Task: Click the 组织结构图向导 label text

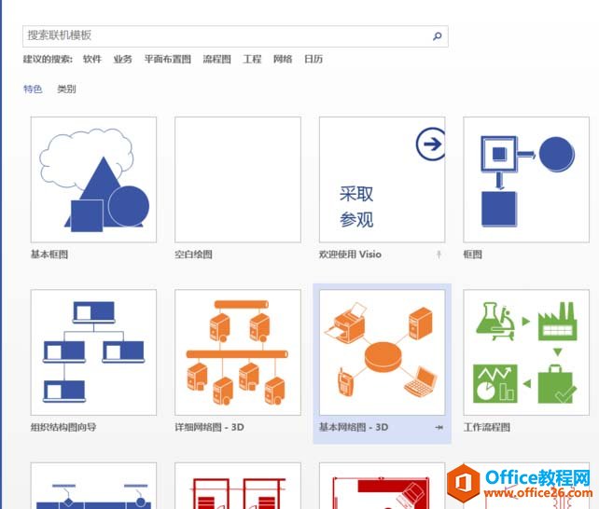Action: [63, 427]
